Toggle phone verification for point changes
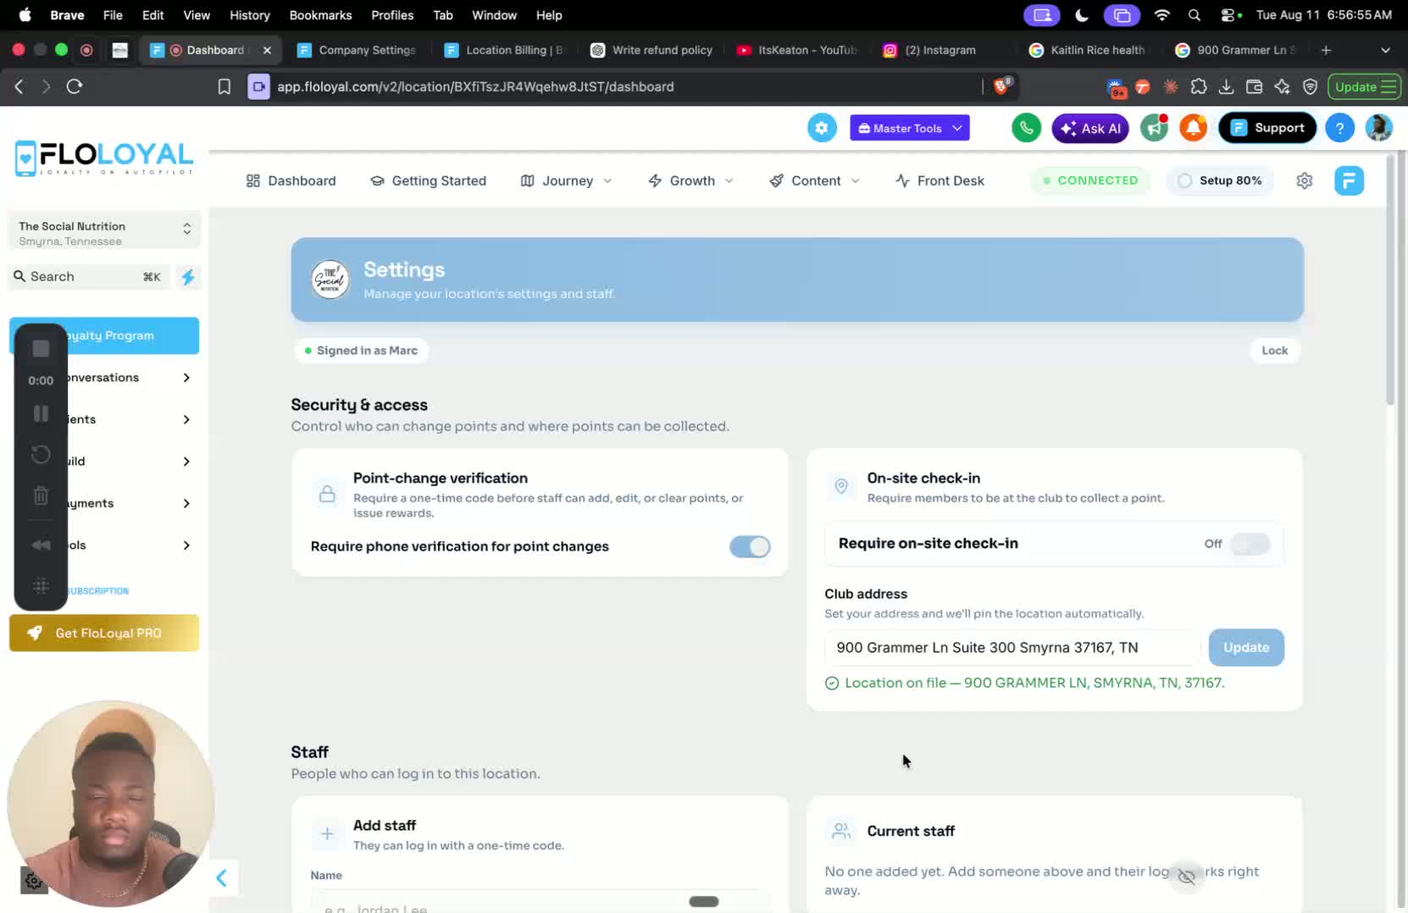 point(750,547)
